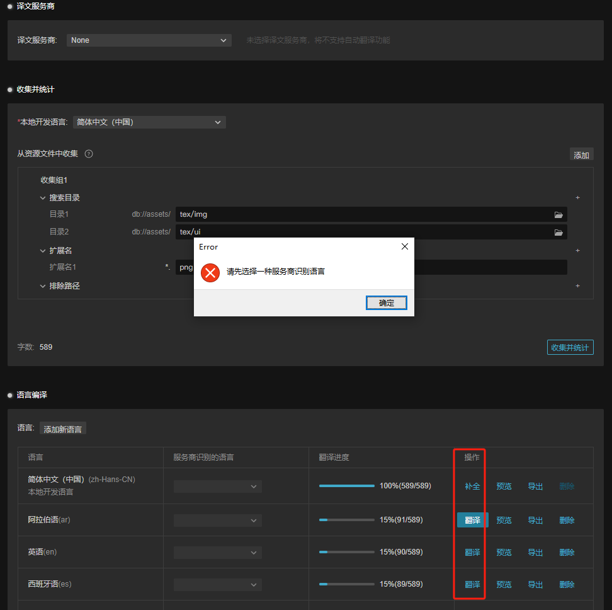Open provider language dropdown for 阿拉伯语
This screenshot has height=610, width=612.
click(217, 520)
